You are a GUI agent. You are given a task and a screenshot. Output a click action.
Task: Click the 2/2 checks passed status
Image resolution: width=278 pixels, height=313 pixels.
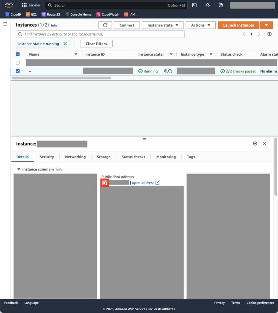pyautogui.click(x=238, y=71)
